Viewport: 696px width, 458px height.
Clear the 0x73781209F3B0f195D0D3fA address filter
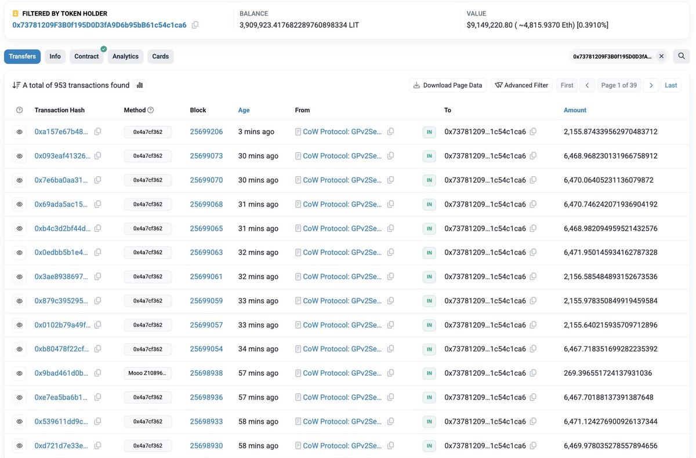tap(661, 56)
